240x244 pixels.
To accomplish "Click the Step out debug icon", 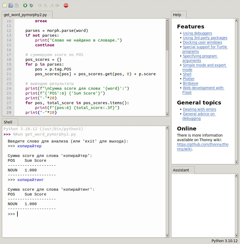I will click(x=51, y=5).
